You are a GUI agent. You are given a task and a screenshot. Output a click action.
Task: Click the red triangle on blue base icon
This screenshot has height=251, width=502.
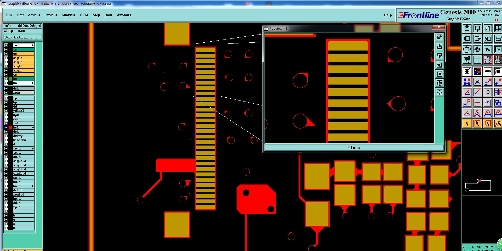467,113
